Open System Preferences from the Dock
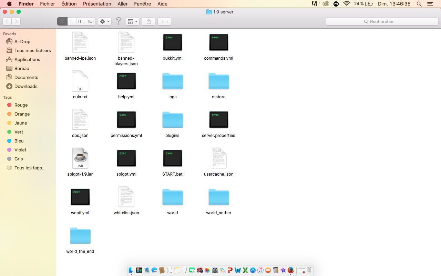441x276 pixels. (215, 270)
